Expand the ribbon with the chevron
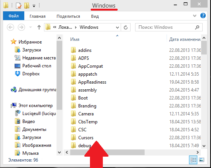This screenshot has width=211, height=168. 195,16
